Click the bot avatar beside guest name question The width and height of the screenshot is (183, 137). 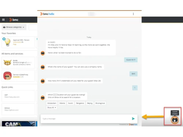pos(43,67)
